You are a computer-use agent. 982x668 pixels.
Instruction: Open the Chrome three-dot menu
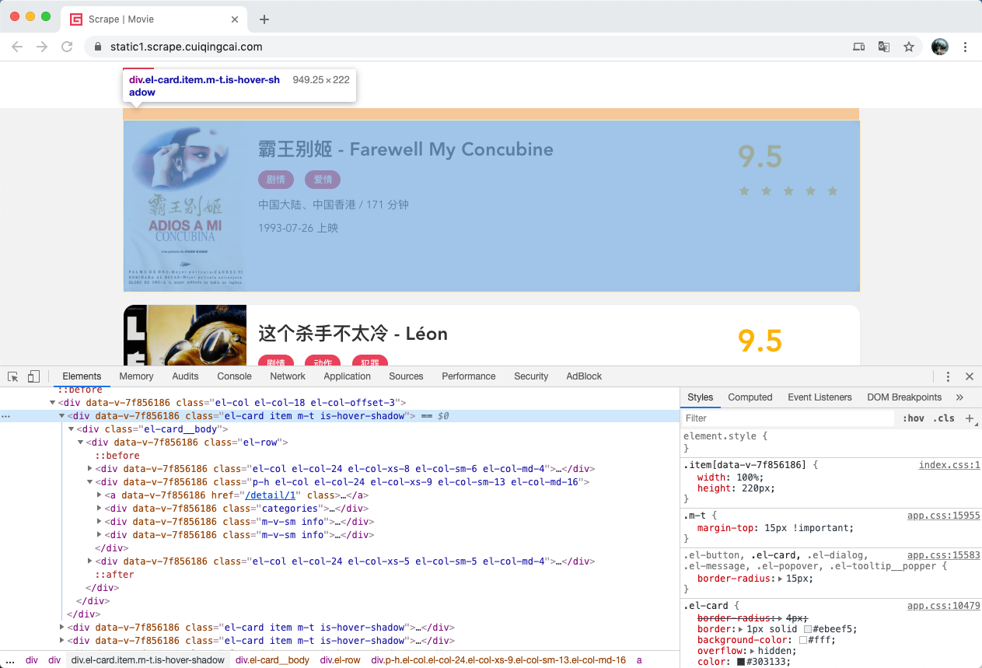point(966,47)
